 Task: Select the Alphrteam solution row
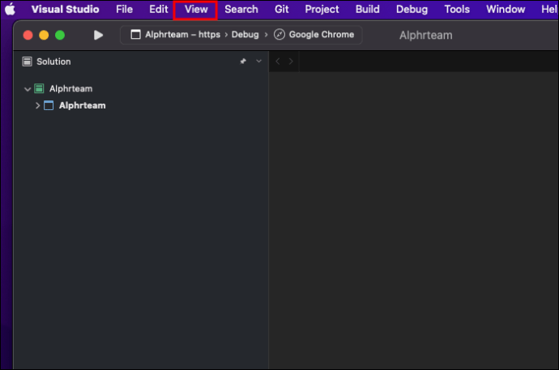coord(141,88)
